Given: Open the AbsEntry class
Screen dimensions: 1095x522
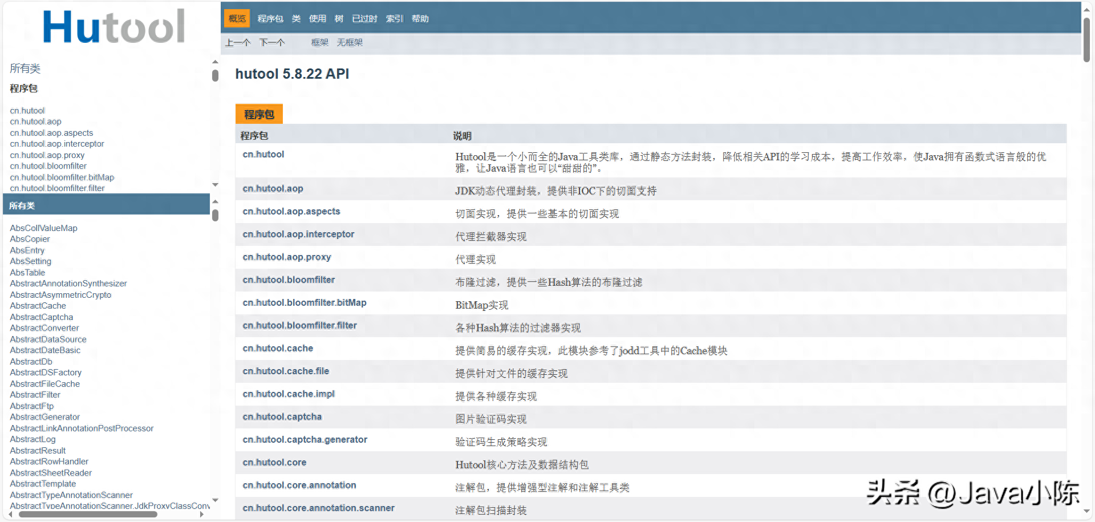Looking at the screenshot, I should (x=27, y=250).
